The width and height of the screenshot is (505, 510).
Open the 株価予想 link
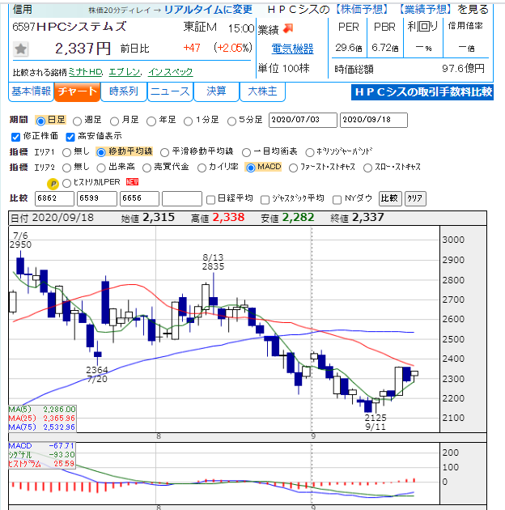[x=361, y=10]
